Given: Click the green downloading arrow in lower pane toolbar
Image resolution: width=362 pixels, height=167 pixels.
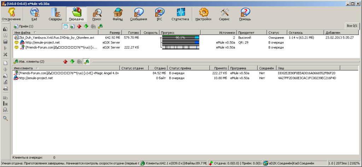Looking at the screenshot, I should click(72, 61).
